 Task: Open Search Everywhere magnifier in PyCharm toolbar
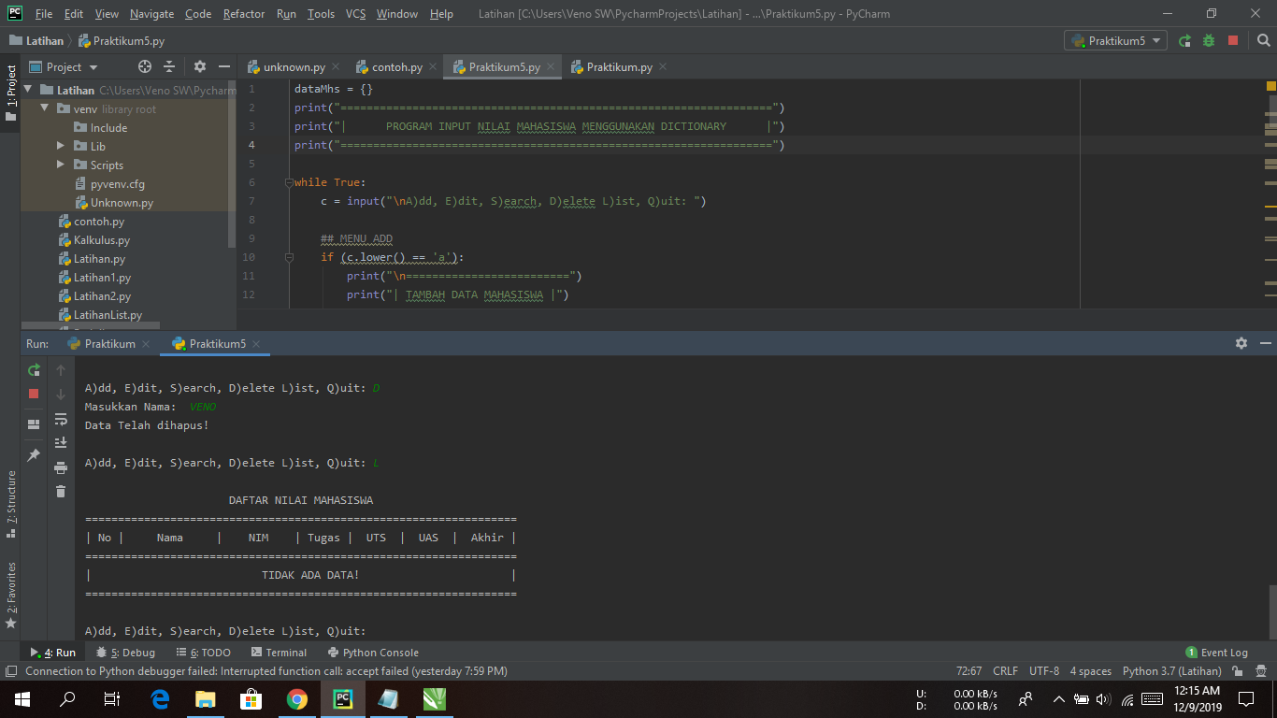tap(1263, 40)
